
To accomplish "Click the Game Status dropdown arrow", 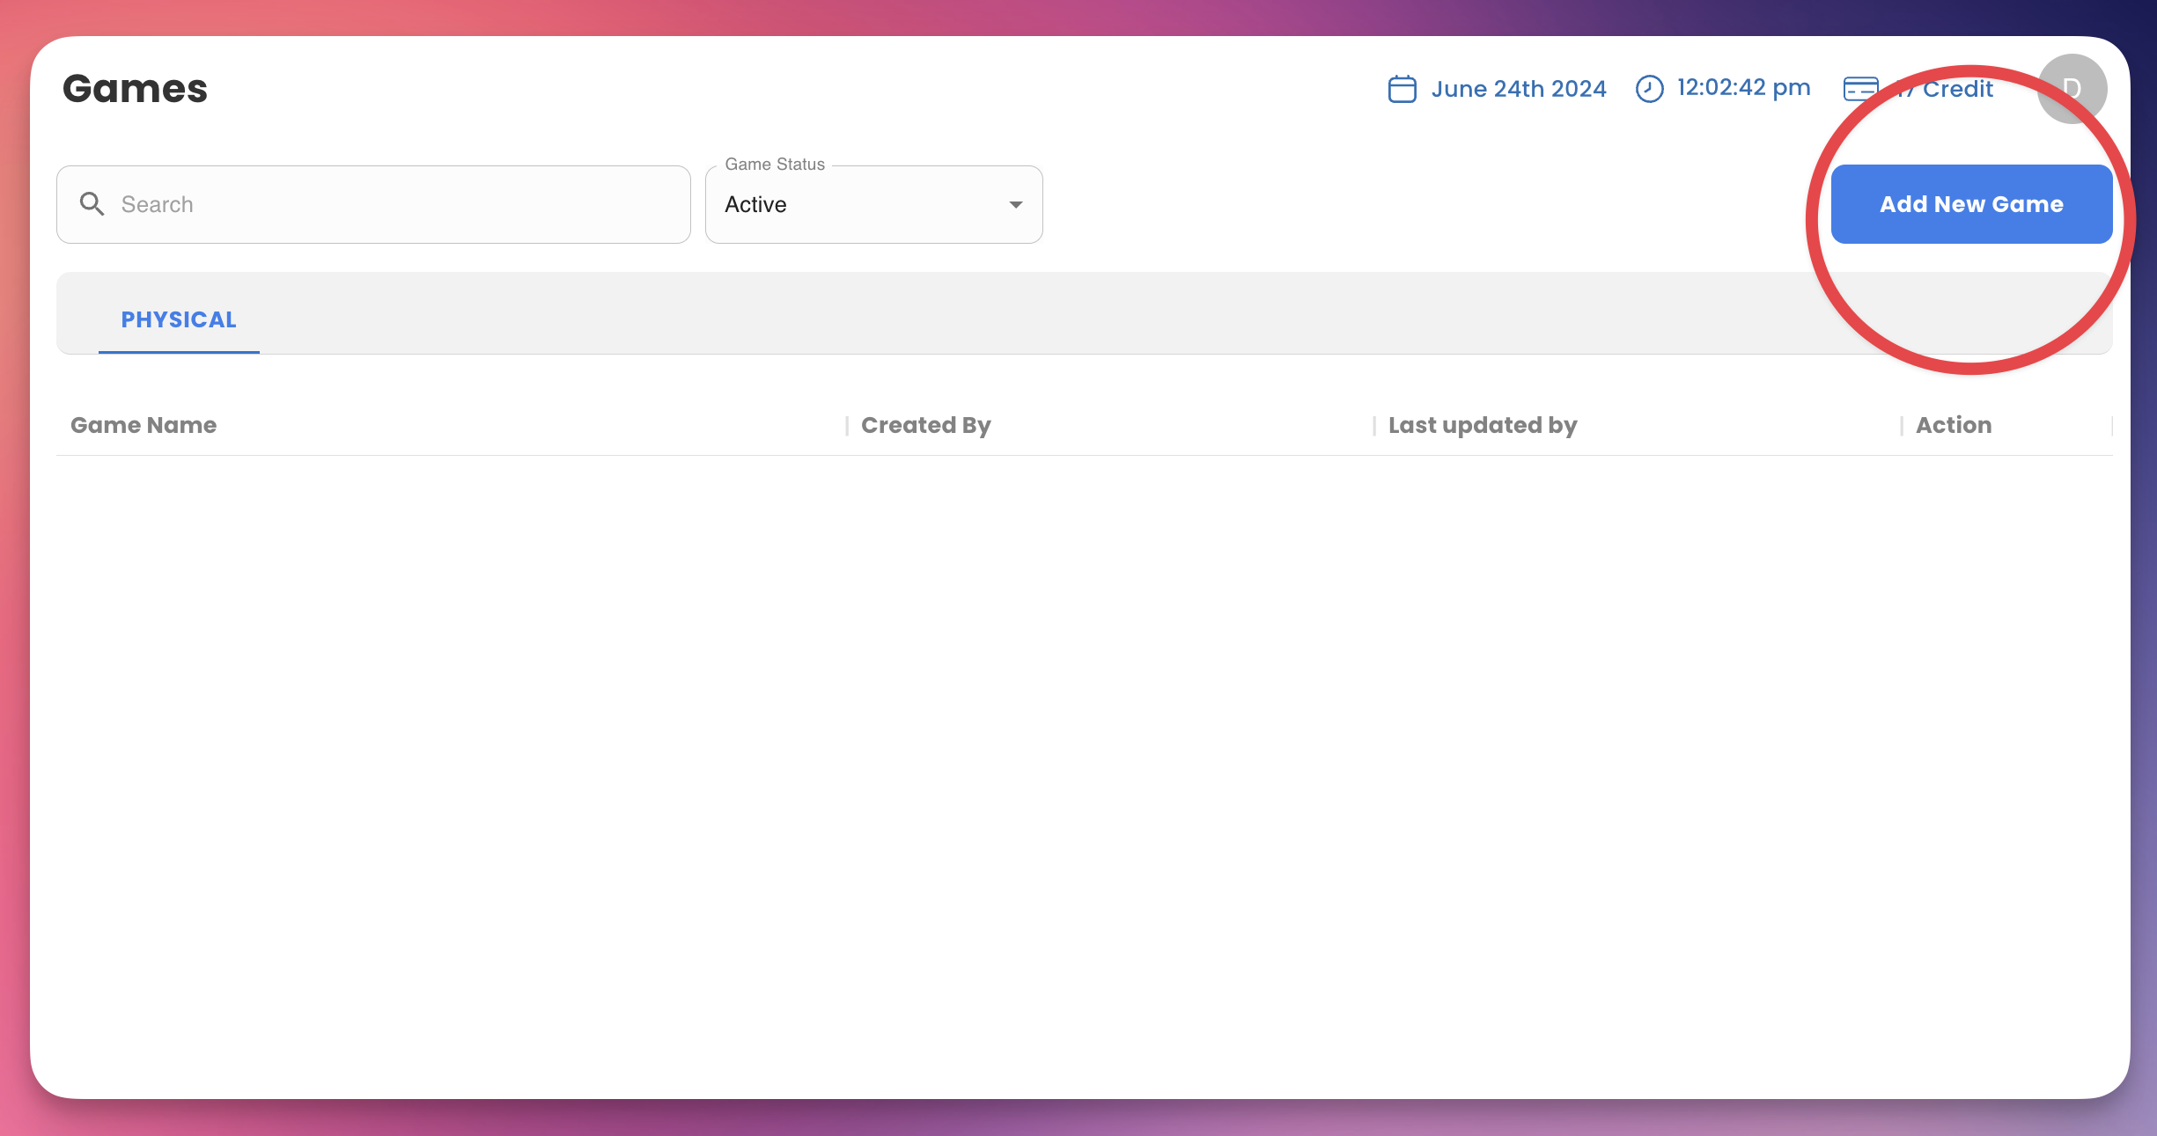I will (x=1015, y=204).
